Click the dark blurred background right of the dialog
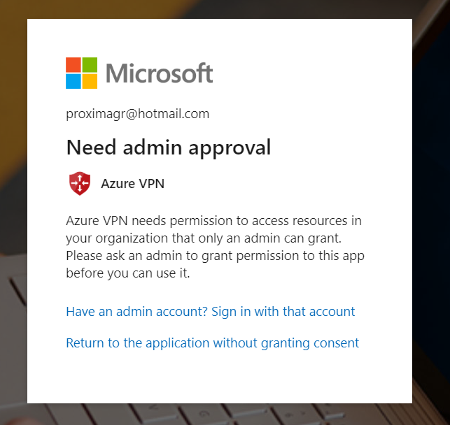The height and width of the screenshot is (425, 450). [431, 210]
